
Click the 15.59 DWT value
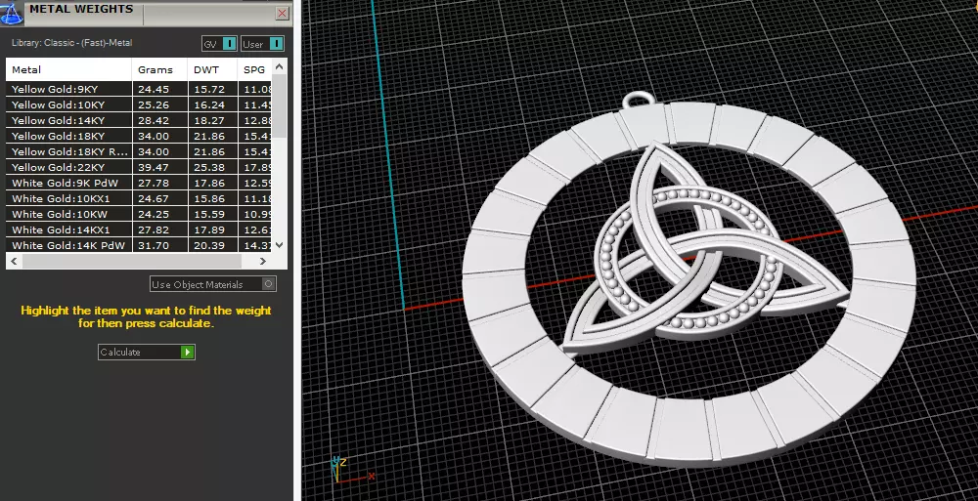tap(209, 214)
